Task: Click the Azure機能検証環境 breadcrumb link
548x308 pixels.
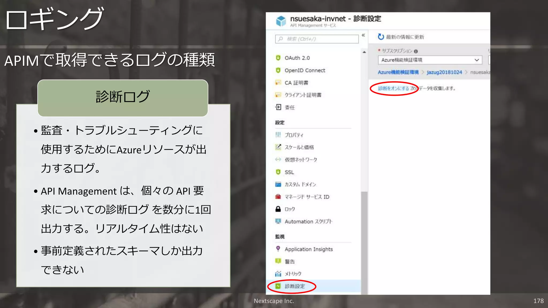Action: 398,72
